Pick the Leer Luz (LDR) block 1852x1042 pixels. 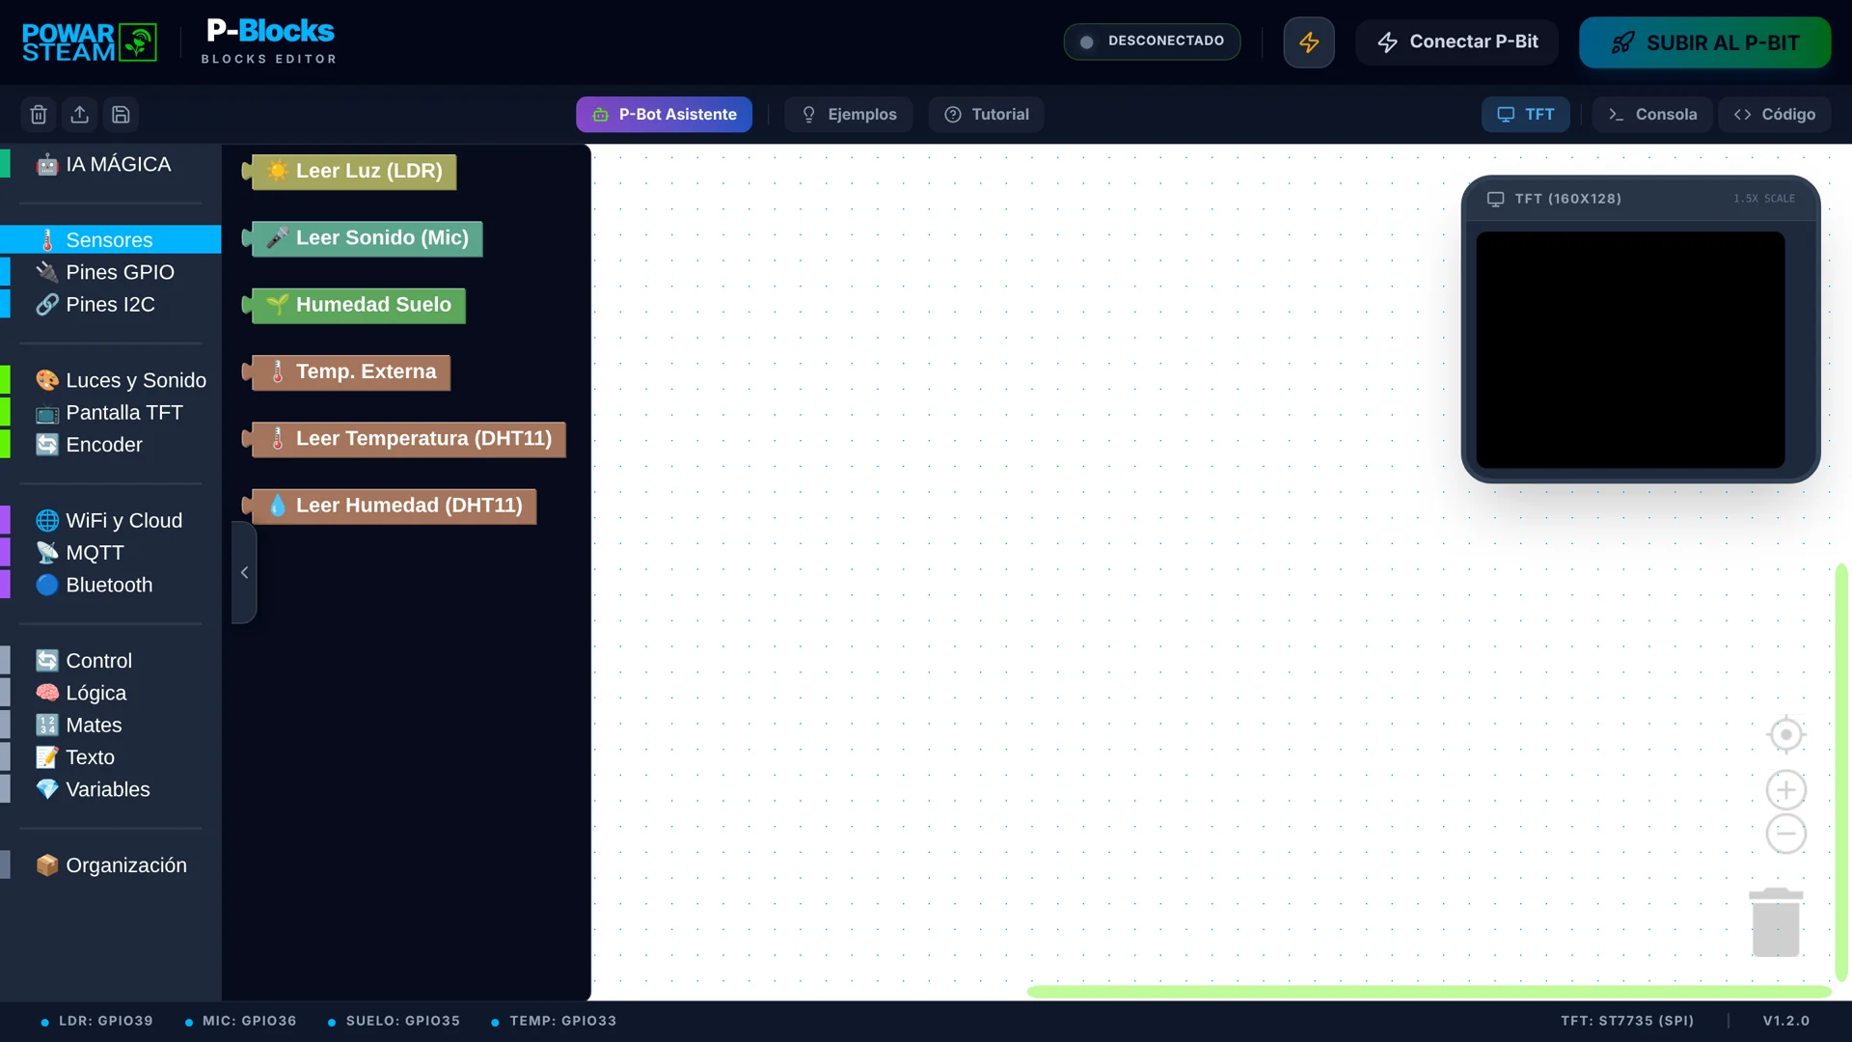pos(351,172)
